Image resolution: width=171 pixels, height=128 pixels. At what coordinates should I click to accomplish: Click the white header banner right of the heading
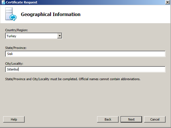(125, 14)
